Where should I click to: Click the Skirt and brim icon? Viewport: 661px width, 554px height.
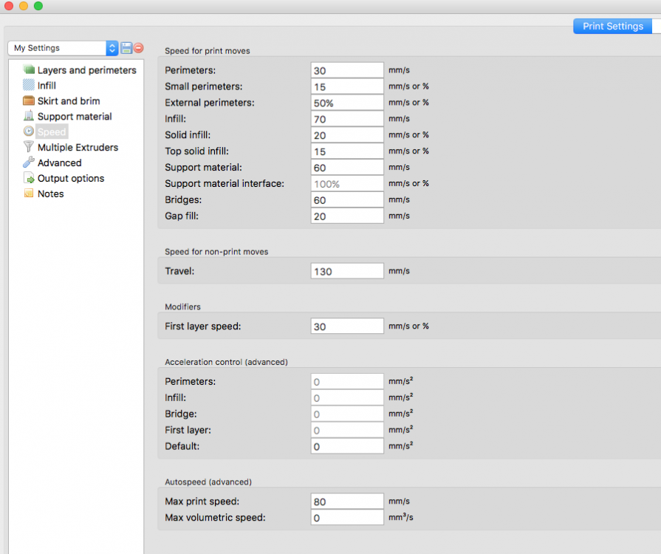coord(29,101)
